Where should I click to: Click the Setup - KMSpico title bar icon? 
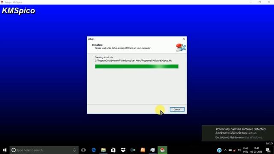point(2,2)
